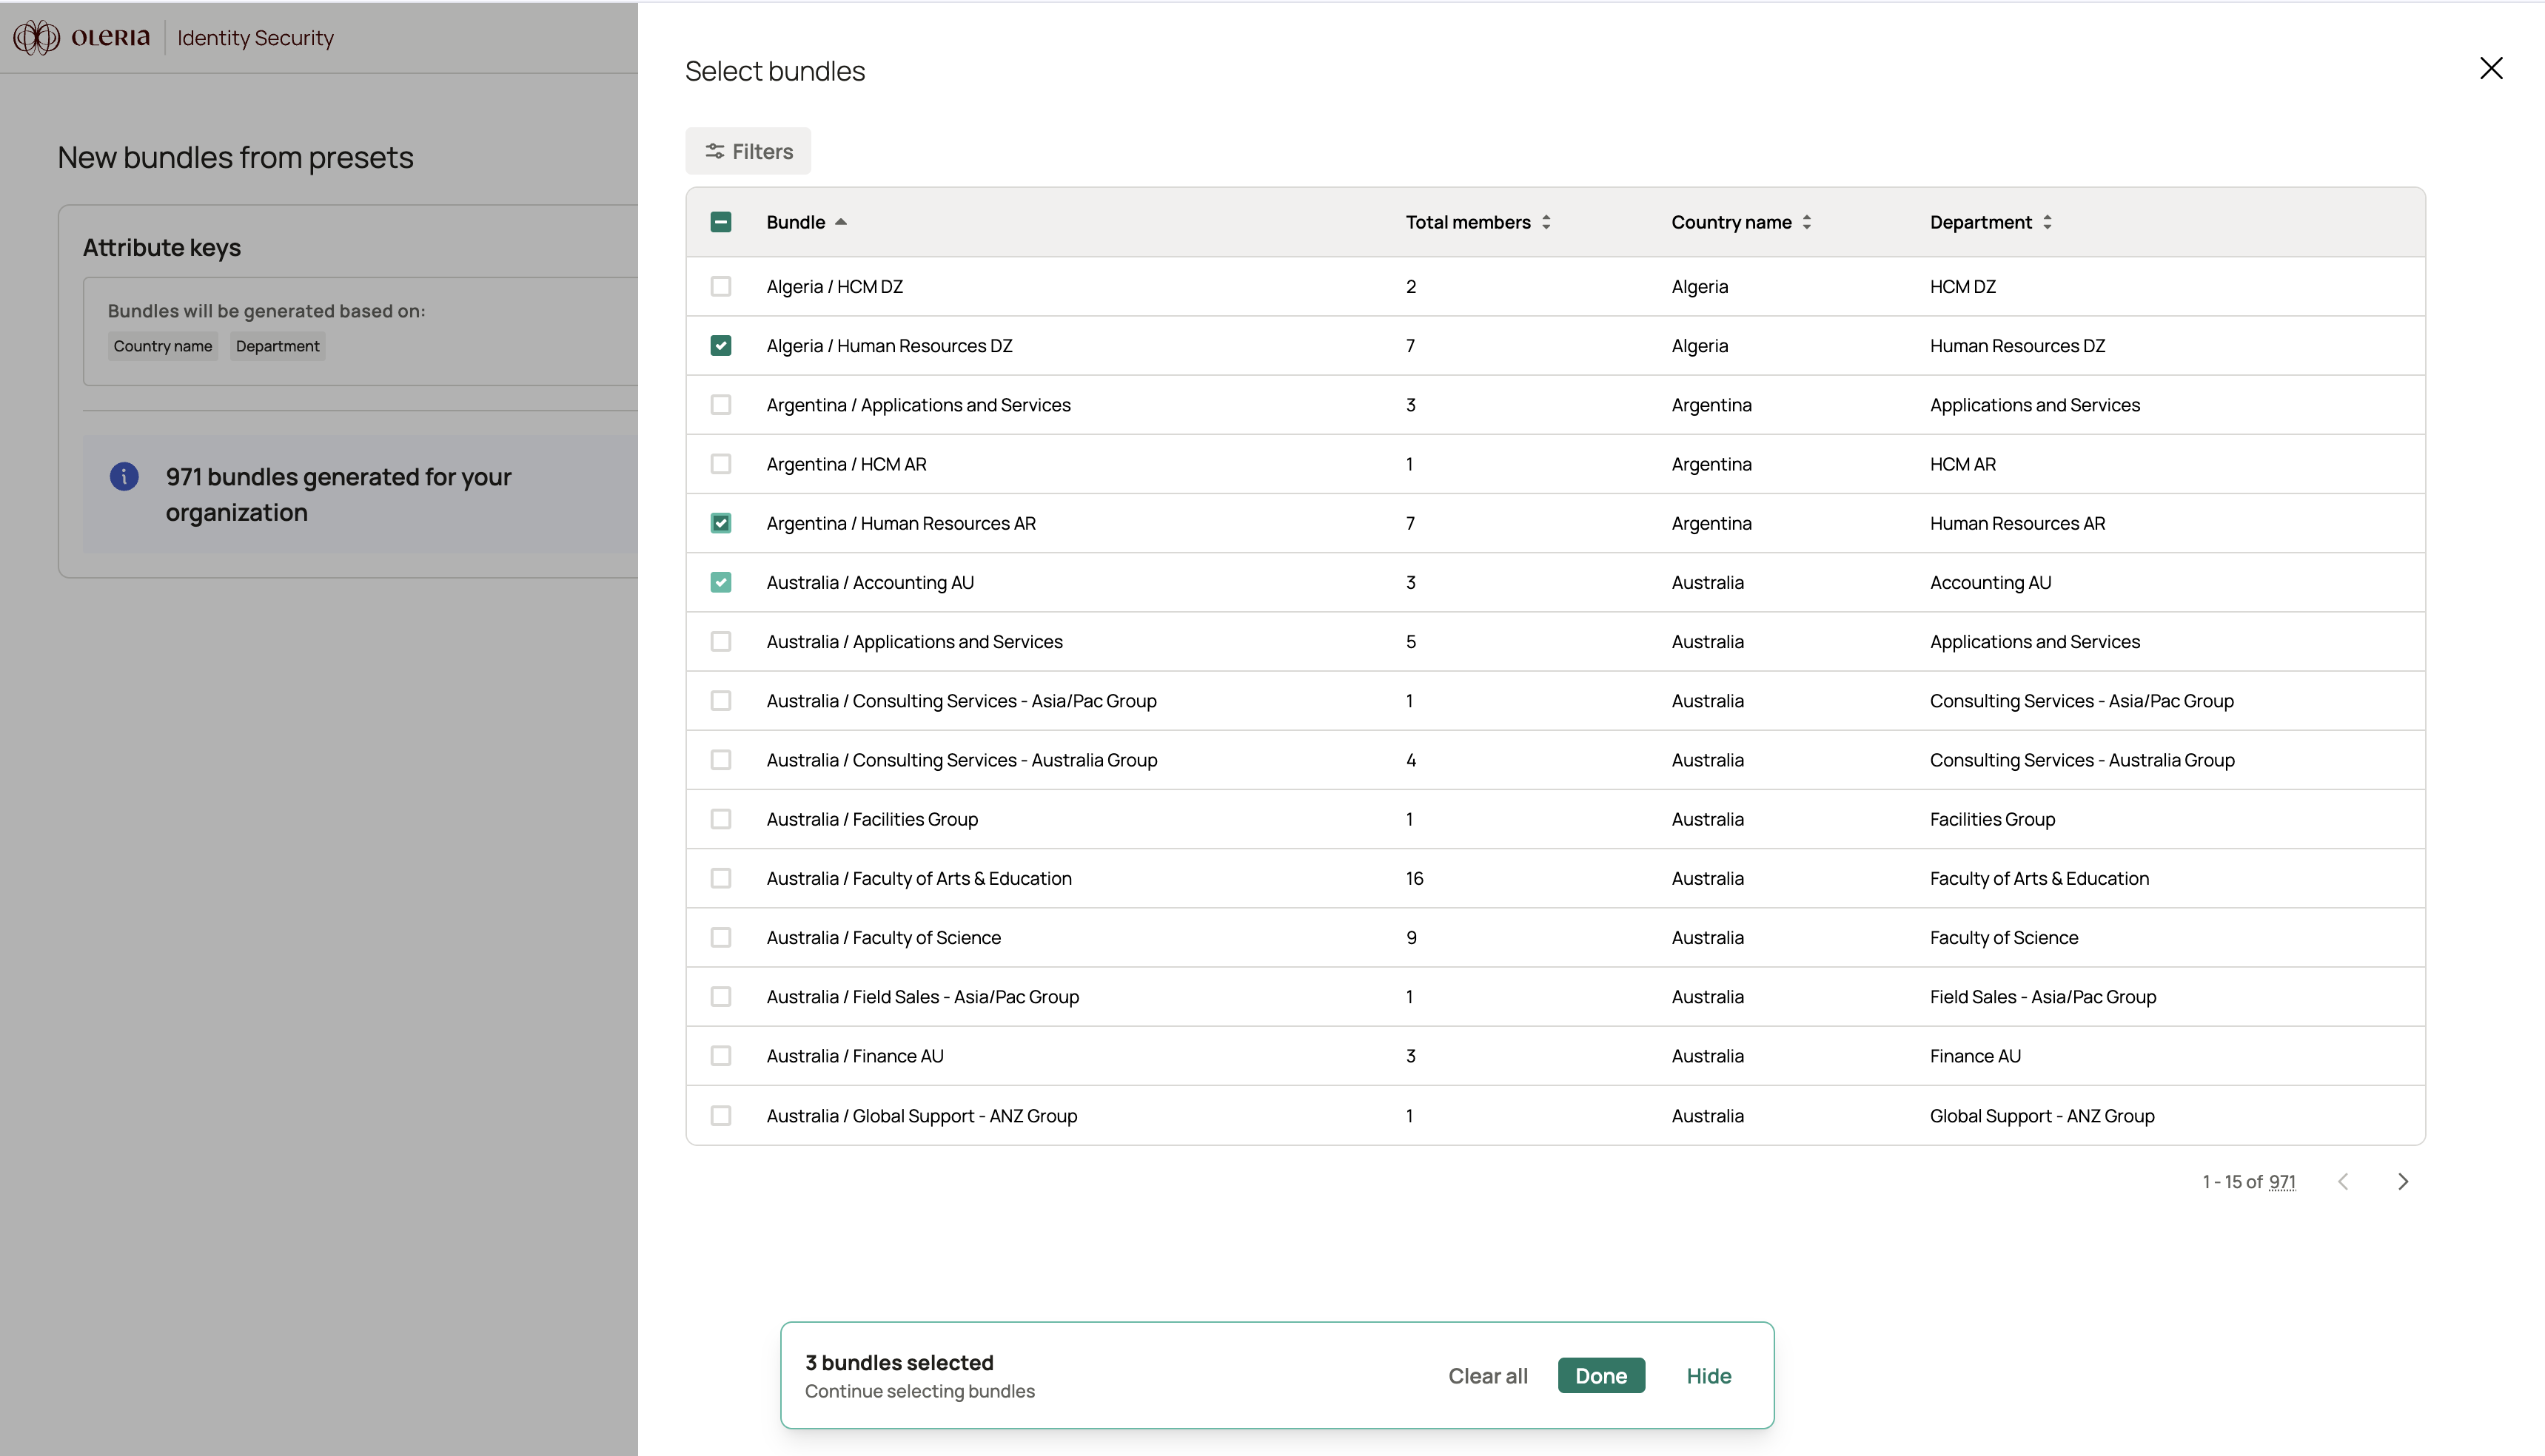Image resolution: width=2545 pixels, height=1456 pixels.
Task: Check Australia / Finance AU bundle
Action: (x=720, y=1056)
